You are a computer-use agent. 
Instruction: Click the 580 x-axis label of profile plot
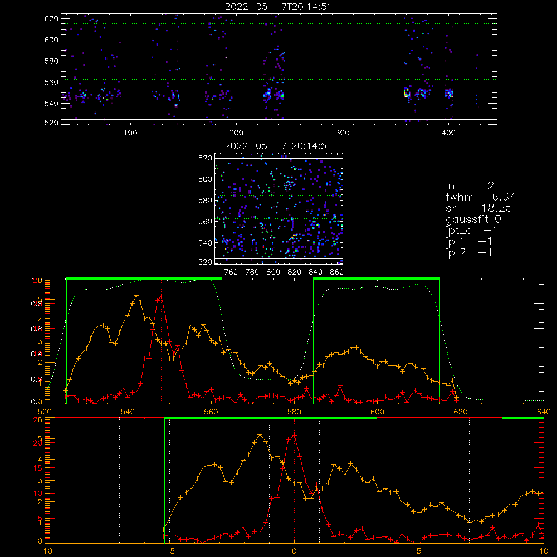(294, 412)
